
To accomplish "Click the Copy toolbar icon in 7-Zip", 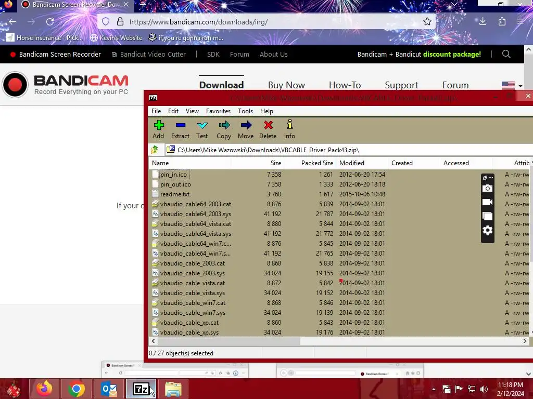I will point(224,129).
